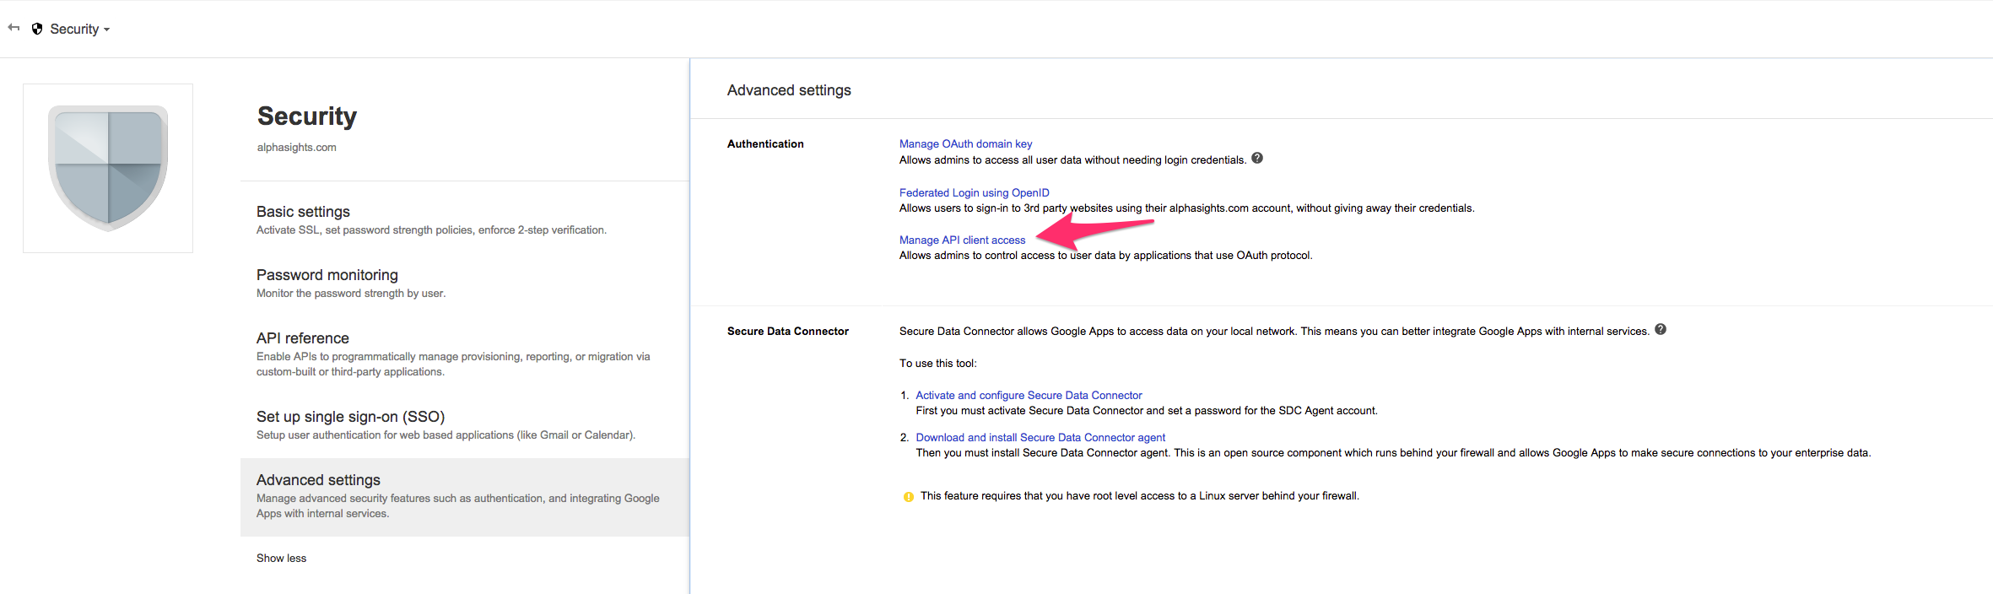This screenshot has height=594, width=1993.
Task: Click the alphasights.com domain text
Action: click(296, 148)
